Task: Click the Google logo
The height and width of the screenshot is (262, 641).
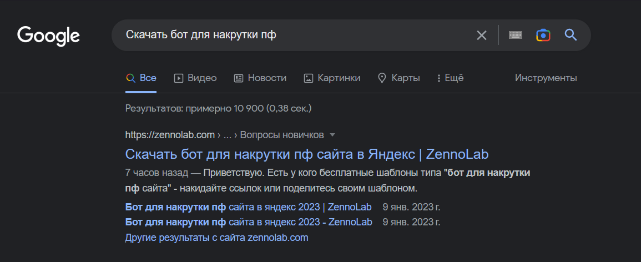Action: pyautogui.click(x=48, y=36)
